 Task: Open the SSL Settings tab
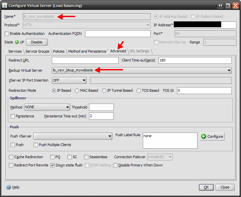[139, 51]
